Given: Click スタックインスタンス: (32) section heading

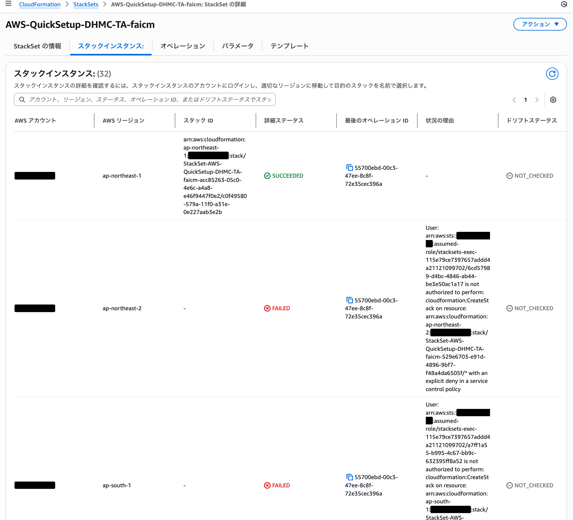Looking at the screenshot, I should pyautogui.click(x=63, y=74).
